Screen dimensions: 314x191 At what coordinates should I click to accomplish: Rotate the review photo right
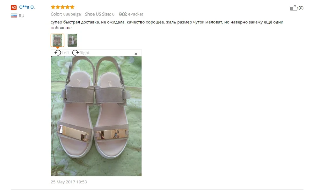[76, 53]
